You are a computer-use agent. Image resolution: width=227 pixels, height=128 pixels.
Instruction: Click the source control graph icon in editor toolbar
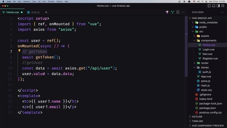tap(172, 12)
